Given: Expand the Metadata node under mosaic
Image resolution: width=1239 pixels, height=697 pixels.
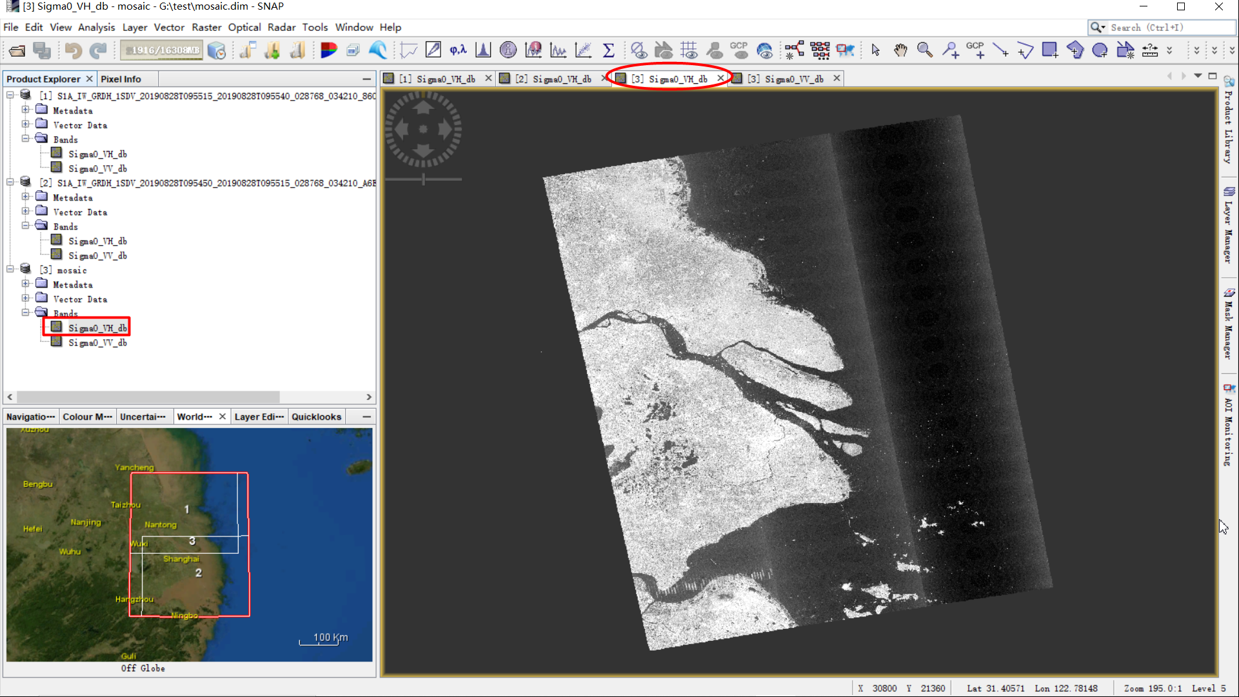Looking at the screenshot, I should tap(25, 284).
